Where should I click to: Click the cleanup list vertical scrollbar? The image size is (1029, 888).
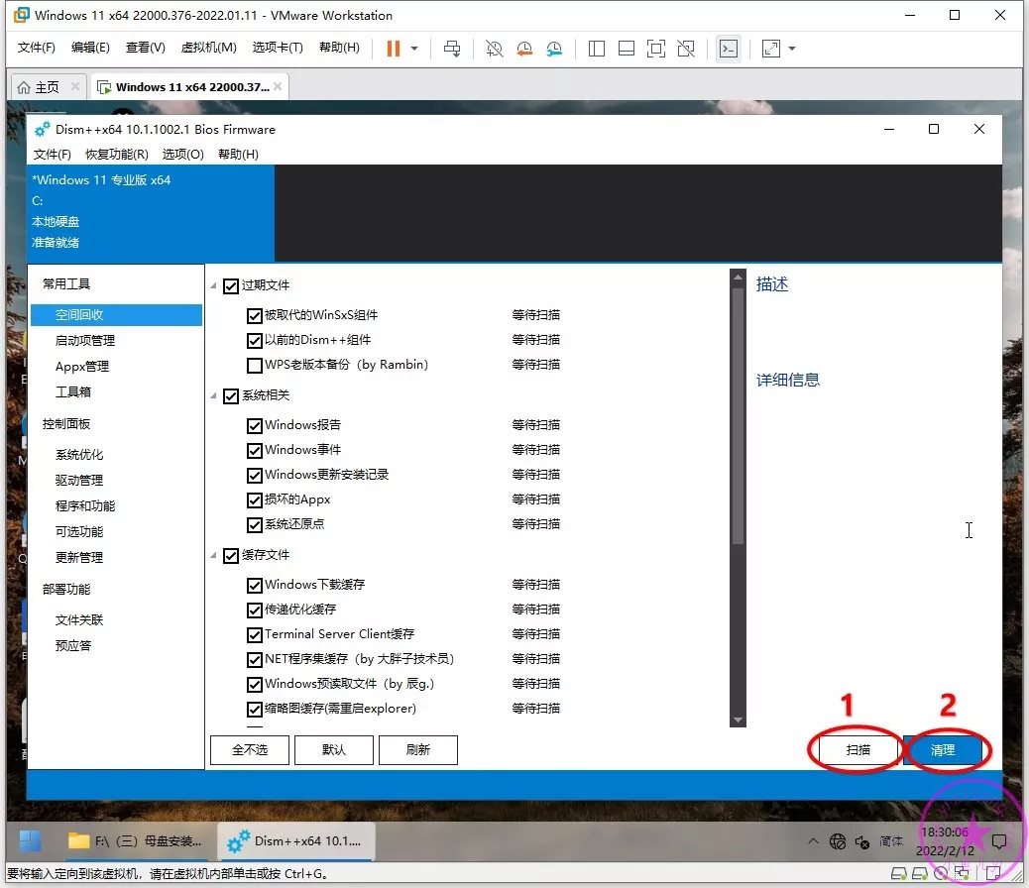click(737, 416)
